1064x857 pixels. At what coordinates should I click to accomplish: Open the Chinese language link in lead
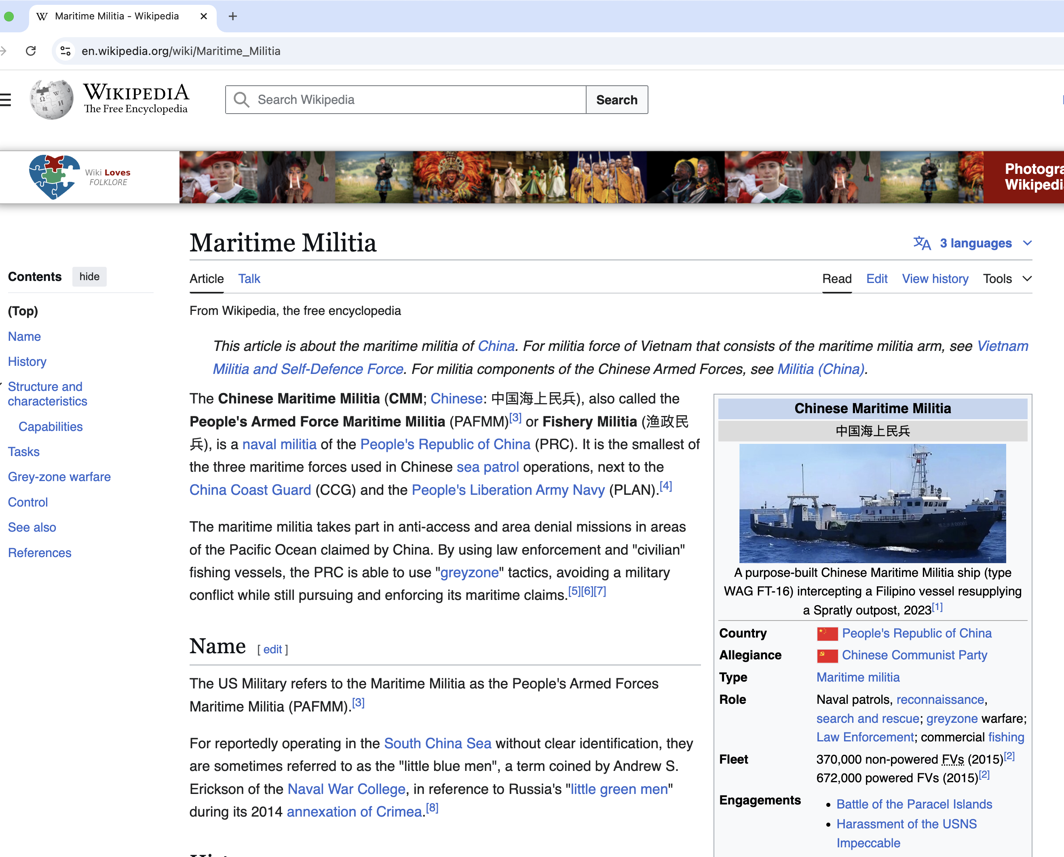tap(456, 399)
